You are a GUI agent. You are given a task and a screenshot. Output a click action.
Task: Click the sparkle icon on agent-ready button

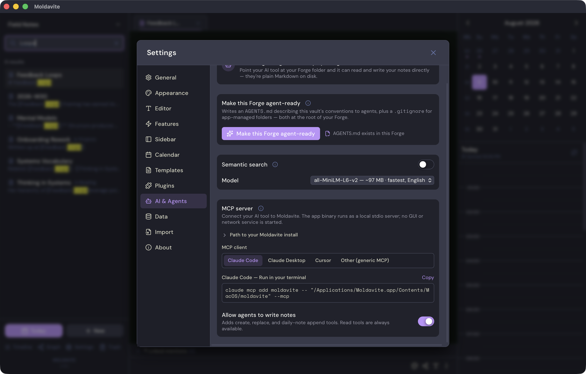(x=230, y=133)
